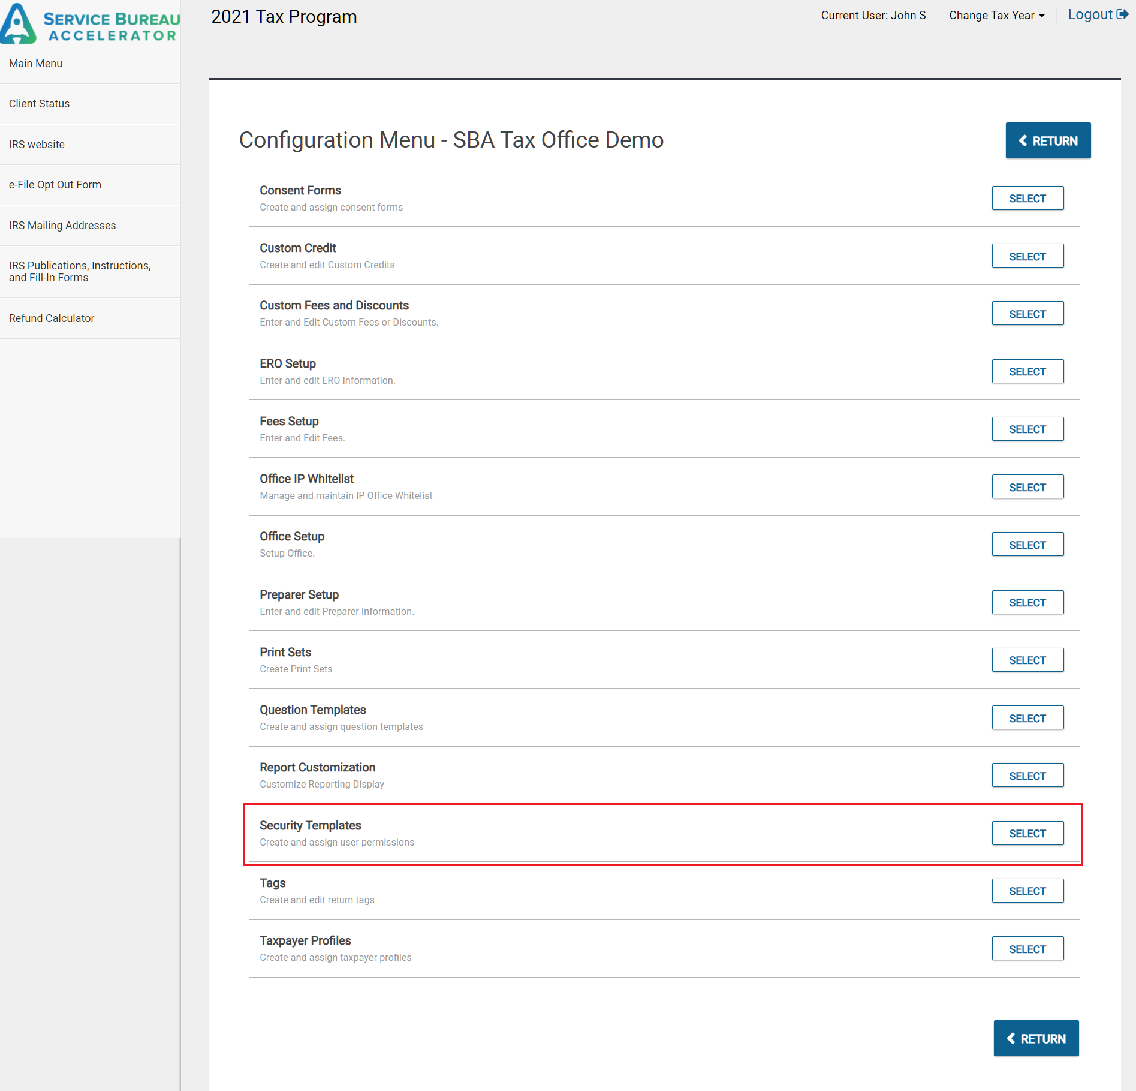1136x1091 pixels.
Task: Click the top RETURN button
Action: (1047, 141)
